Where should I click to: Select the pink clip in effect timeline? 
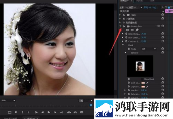click(x=169, y=11)
